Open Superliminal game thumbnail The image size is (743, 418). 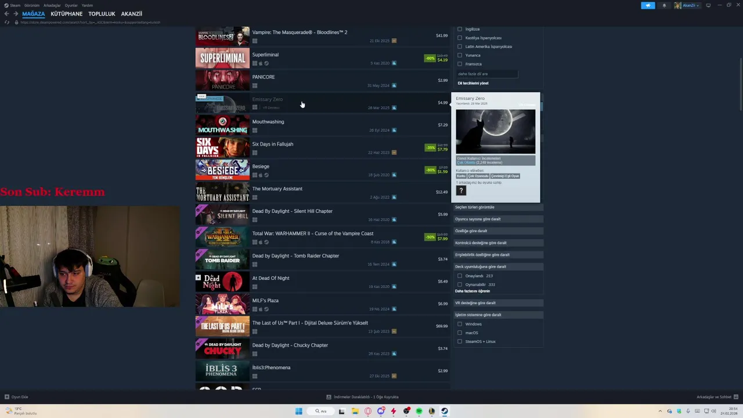point(222,58)
